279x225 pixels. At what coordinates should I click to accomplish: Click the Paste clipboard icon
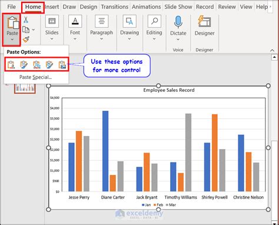pos(13,22)
